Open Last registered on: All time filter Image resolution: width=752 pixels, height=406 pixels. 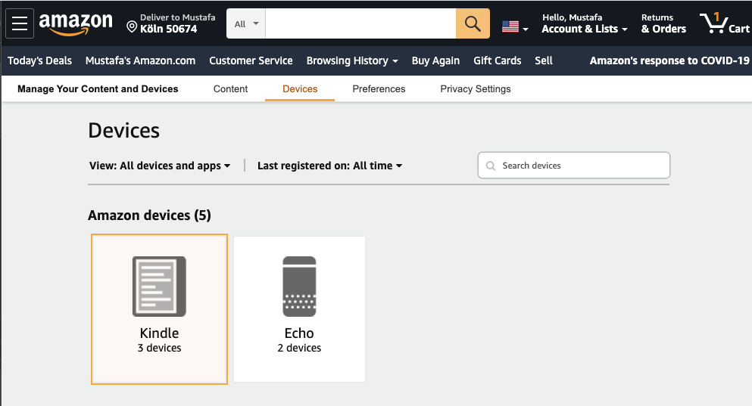pos(329,166)
